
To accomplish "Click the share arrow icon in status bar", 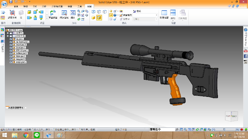I will click(x=177, y=130).
